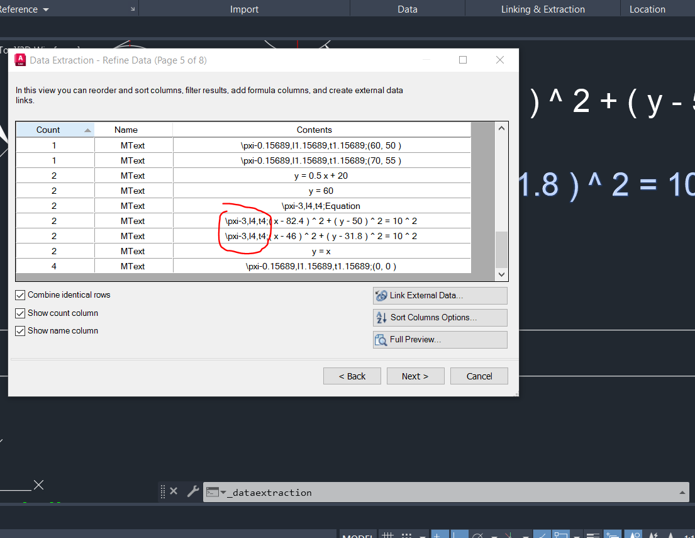Go to previous page with Back button

352,376
